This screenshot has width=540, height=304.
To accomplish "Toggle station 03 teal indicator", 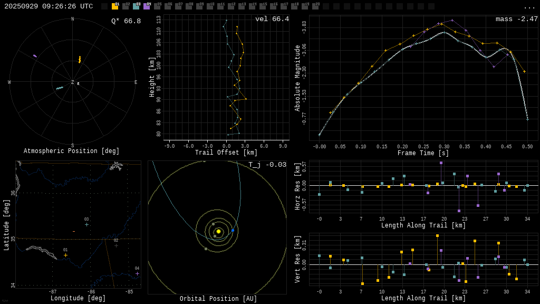I will [136, 6].
